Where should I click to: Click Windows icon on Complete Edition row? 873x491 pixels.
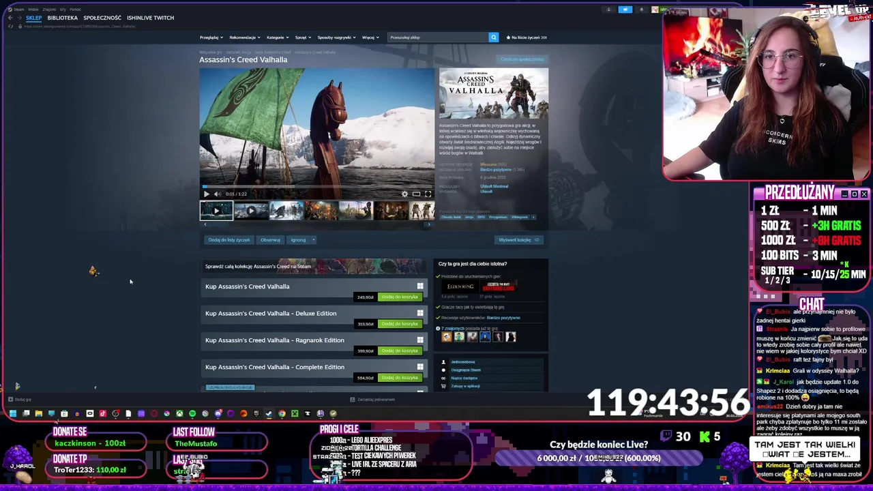tap(420, 367)
